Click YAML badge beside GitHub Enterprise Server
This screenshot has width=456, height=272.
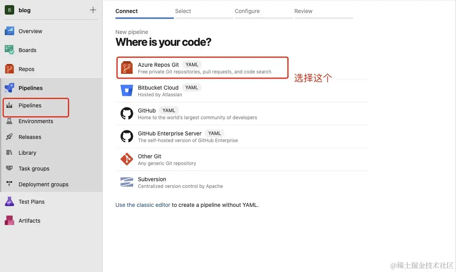tap(214, 133)
